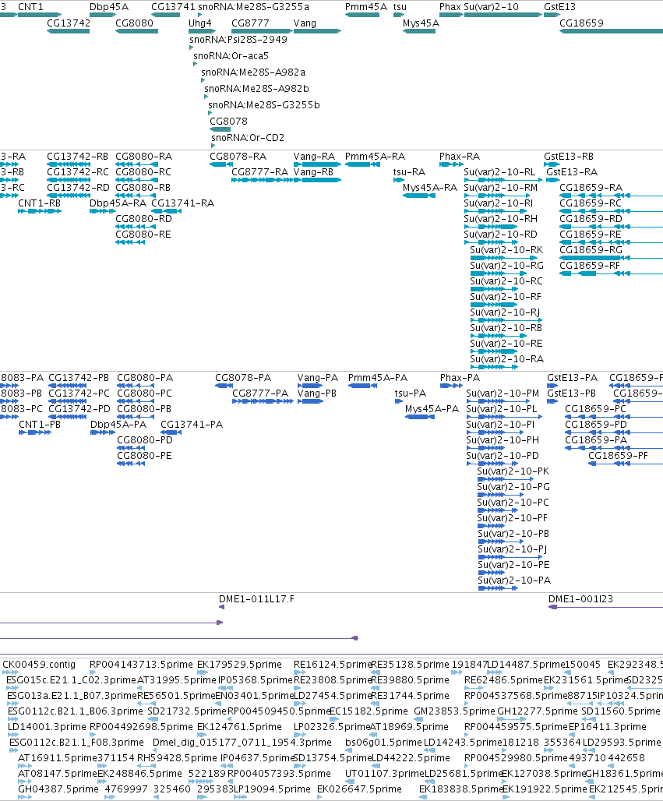Select the CG18659-RA transcript label
The image size is (663, 801).
point(591,188)
